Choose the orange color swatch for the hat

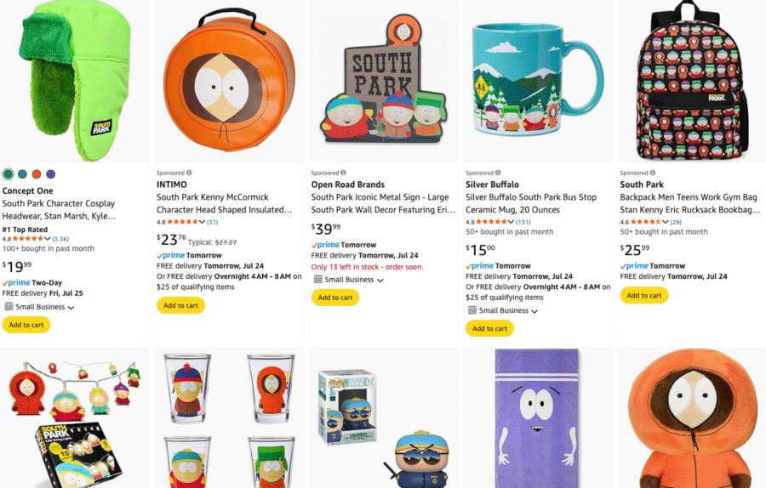(x=37, y=174)
